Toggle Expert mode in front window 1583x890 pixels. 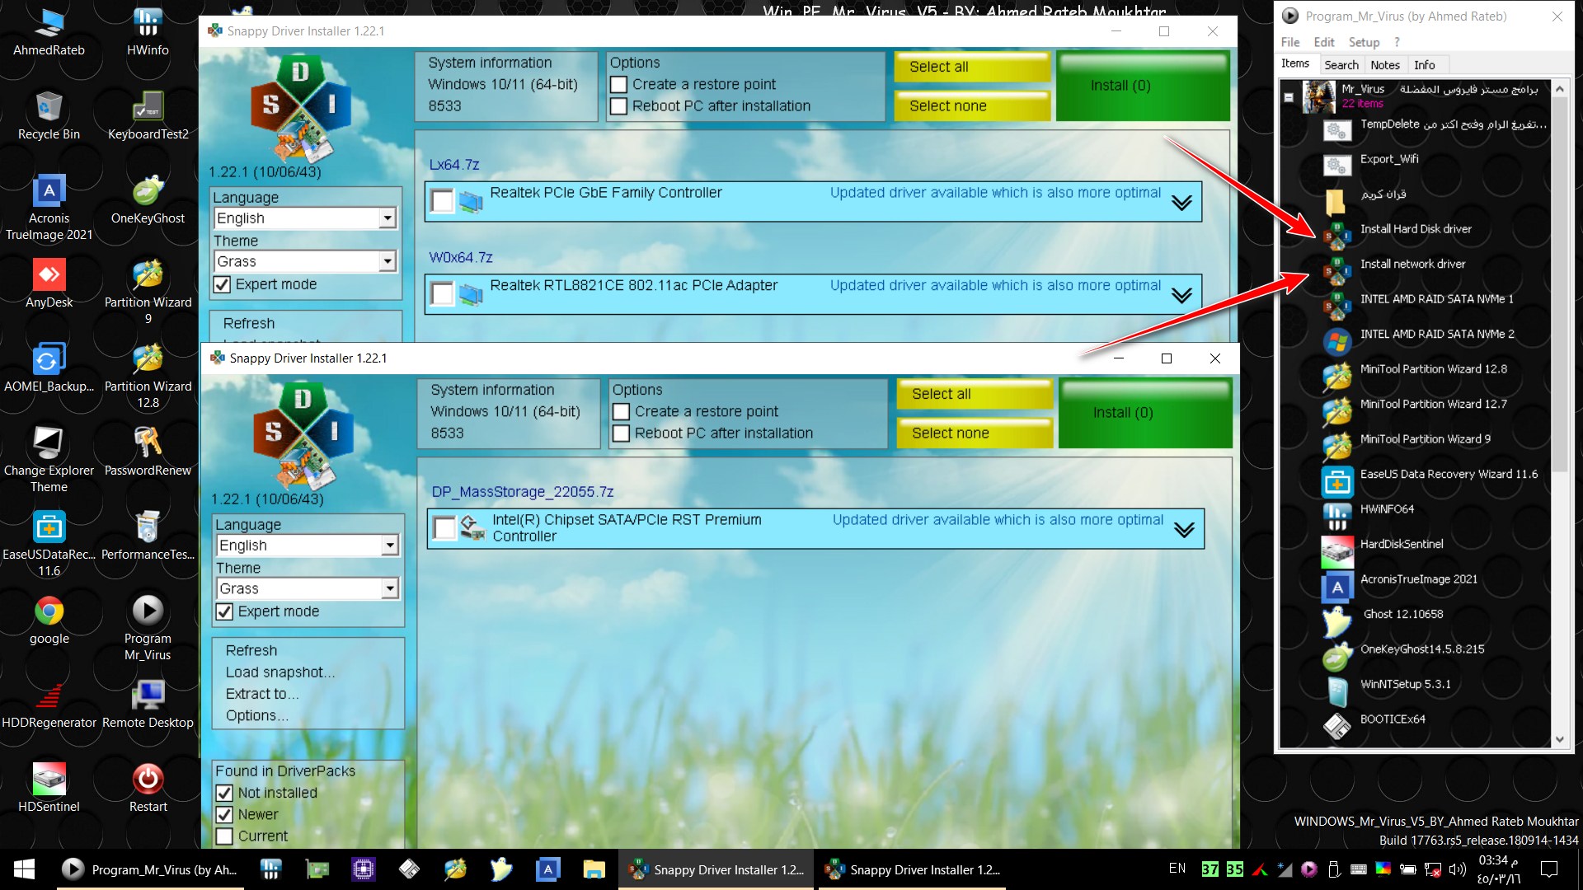224,611
